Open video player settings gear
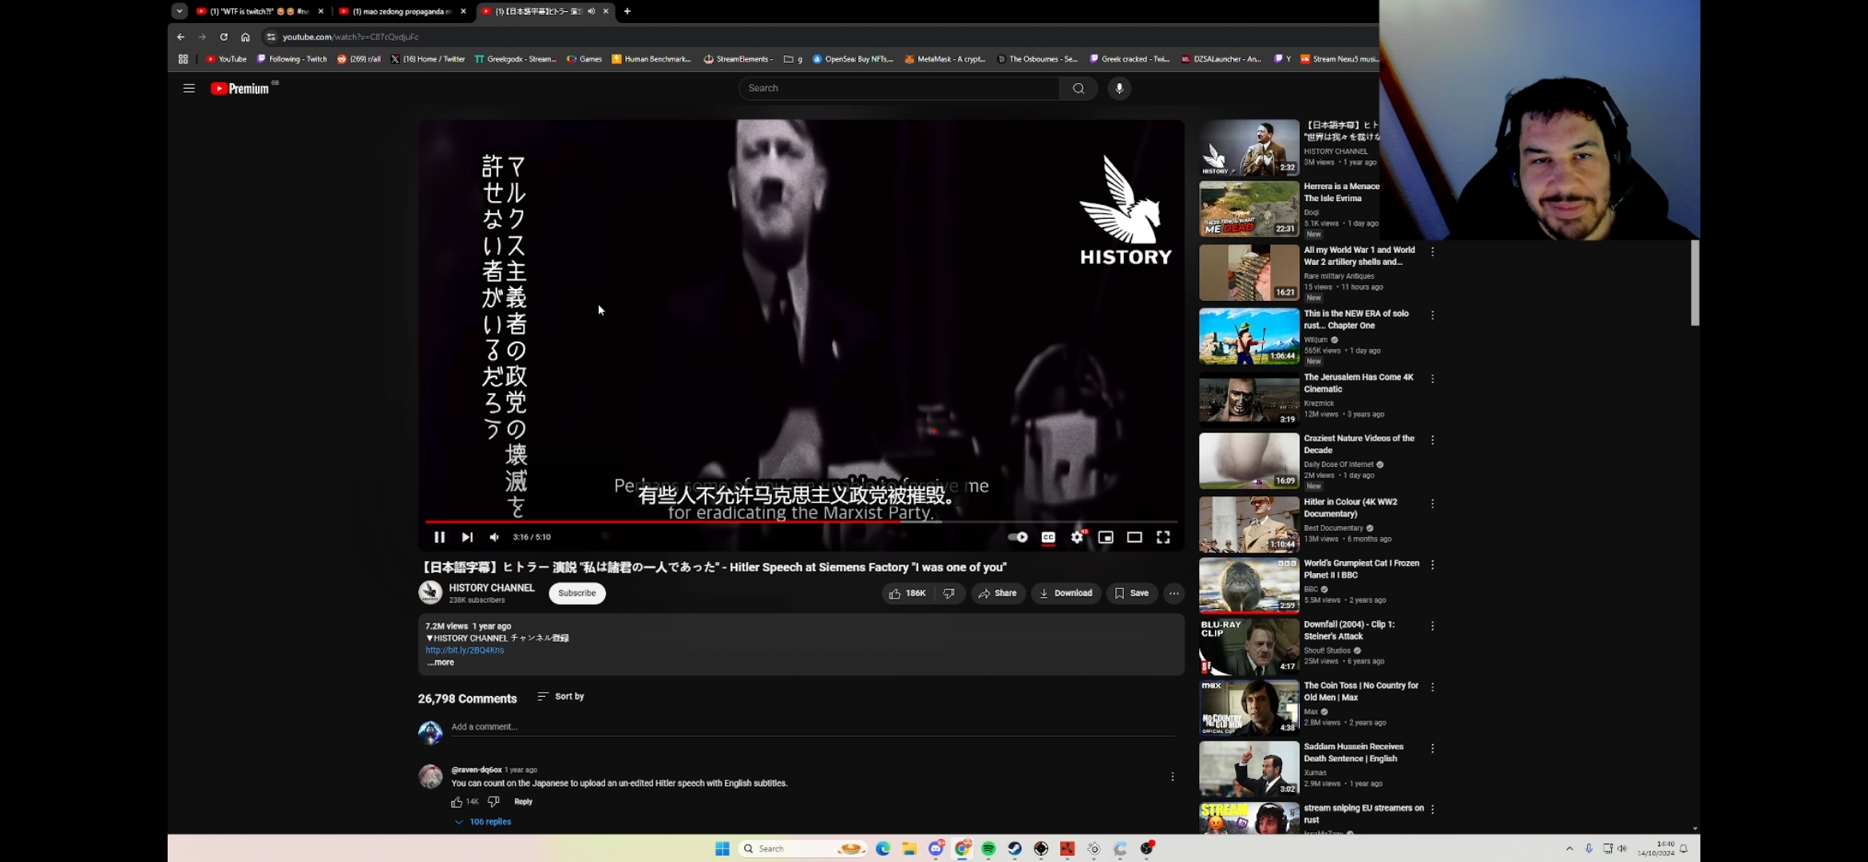This screenshot has height=862, width=1868. point(1077,537)
